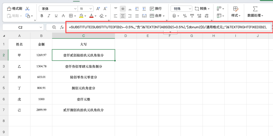Click the cell 捌佰元玖角壹分
Viewport: 273px width, 136px height.
pyautogui.click(x=84, y=88)
